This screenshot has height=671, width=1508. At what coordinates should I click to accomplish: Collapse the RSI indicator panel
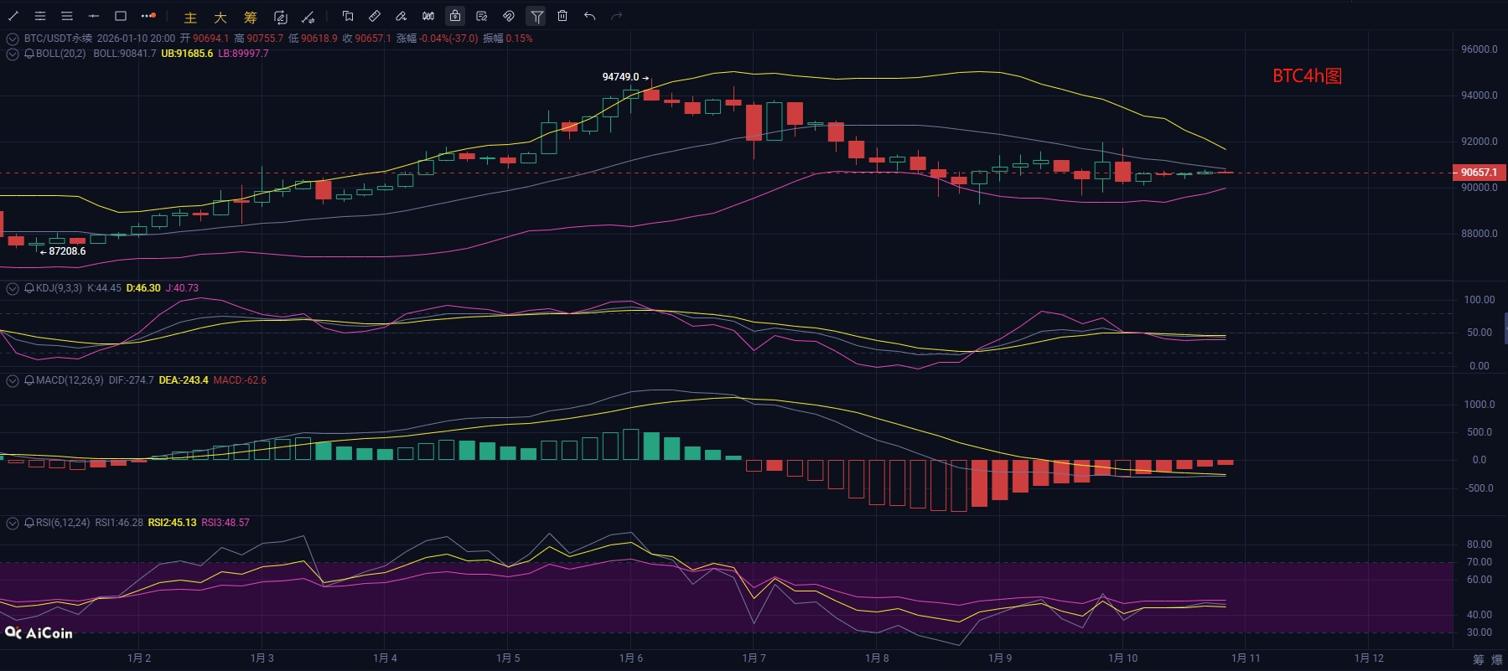13,523
